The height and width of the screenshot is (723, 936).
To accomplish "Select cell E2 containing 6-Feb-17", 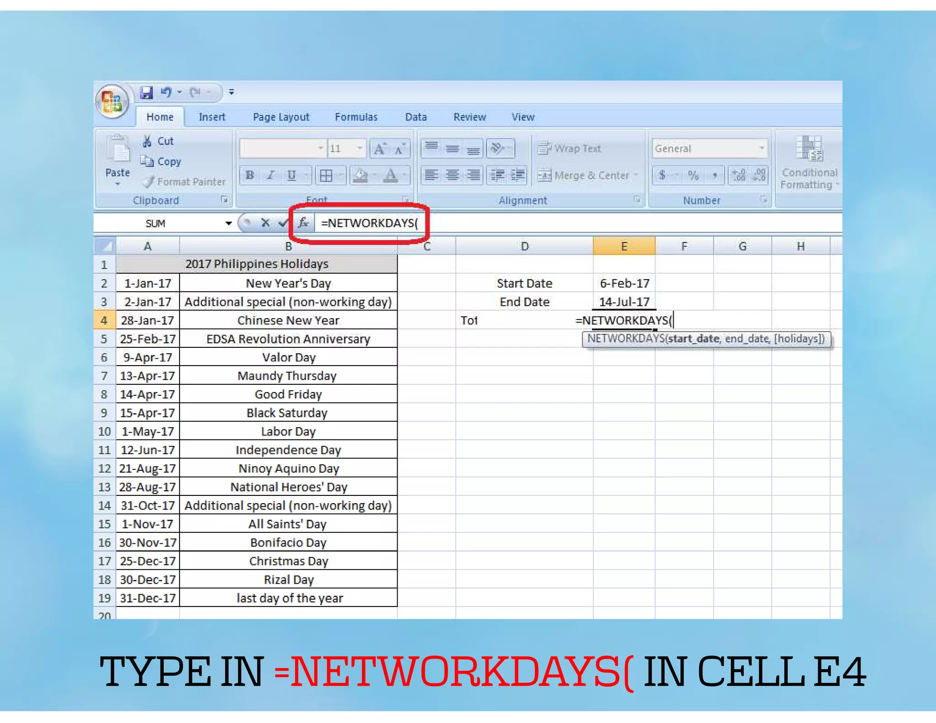I will 624,283.
